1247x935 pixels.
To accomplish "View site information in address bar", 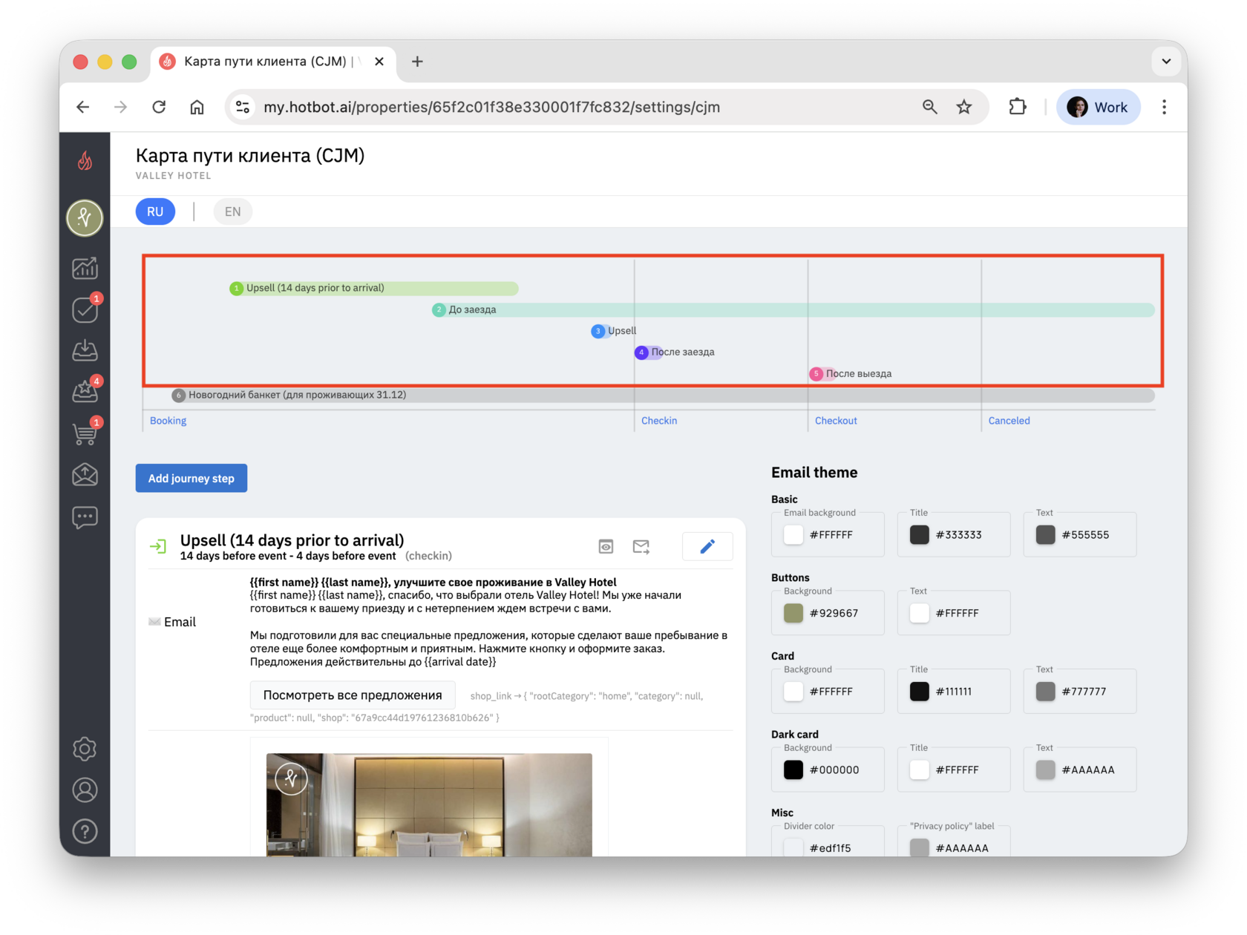I will [243, 107].
